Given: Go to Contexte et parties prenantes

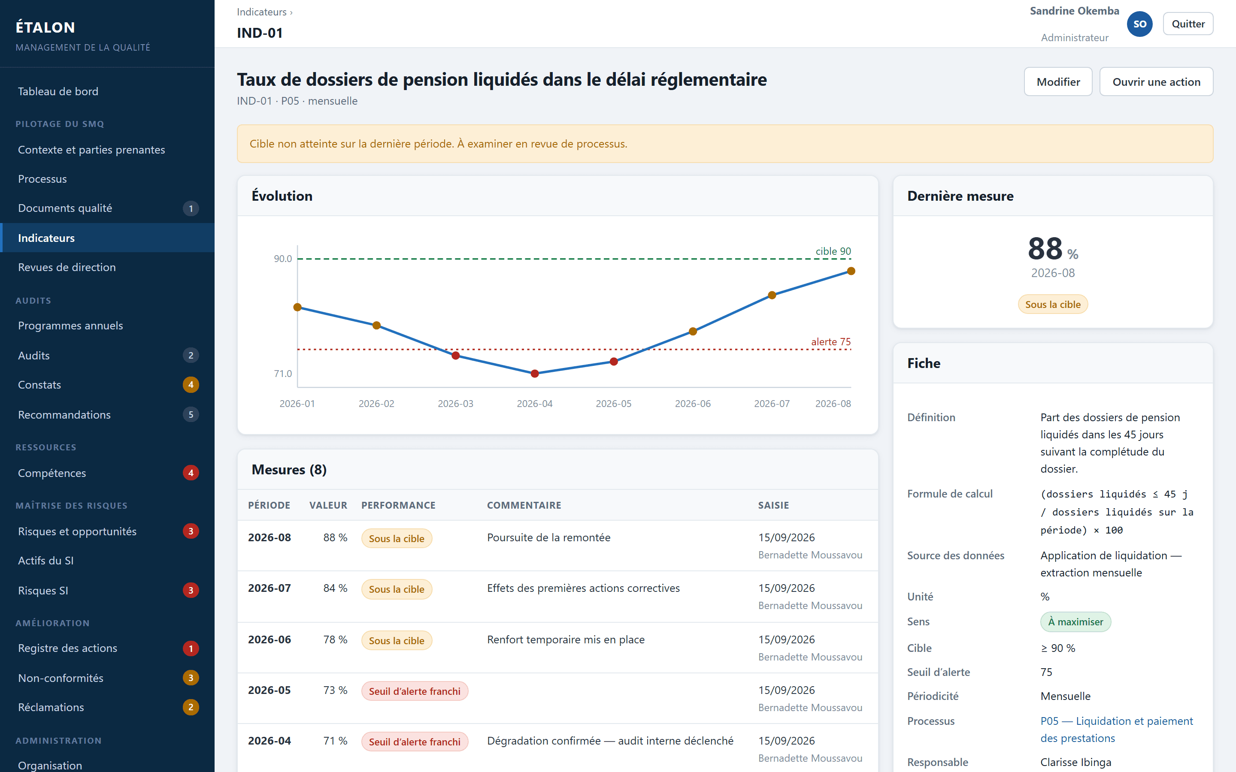Looking at the screenshot, I should (x=107, y=150).
